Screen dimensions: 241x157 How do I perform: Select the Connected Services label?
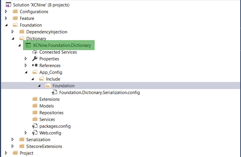point(58,52)
